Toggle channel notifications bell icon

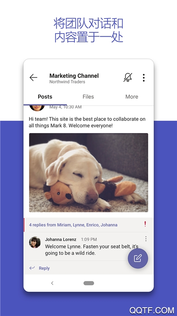(x=128, y=77)
